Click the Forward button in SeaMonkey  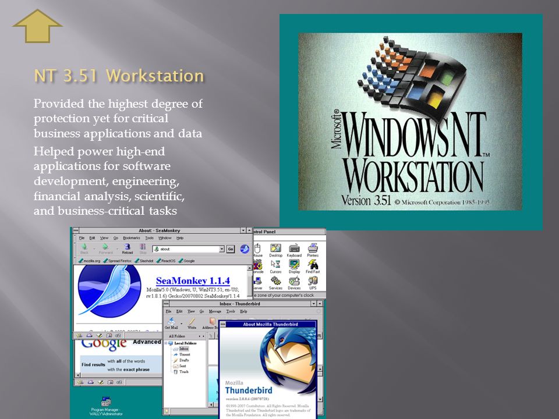tap(105, 248)
